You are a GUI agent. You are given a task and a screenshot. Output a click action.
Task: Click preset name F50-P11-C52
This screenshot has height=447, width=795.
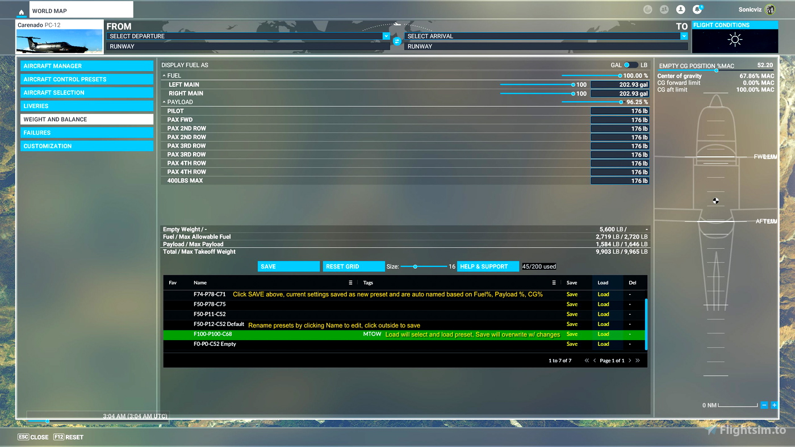210,314
